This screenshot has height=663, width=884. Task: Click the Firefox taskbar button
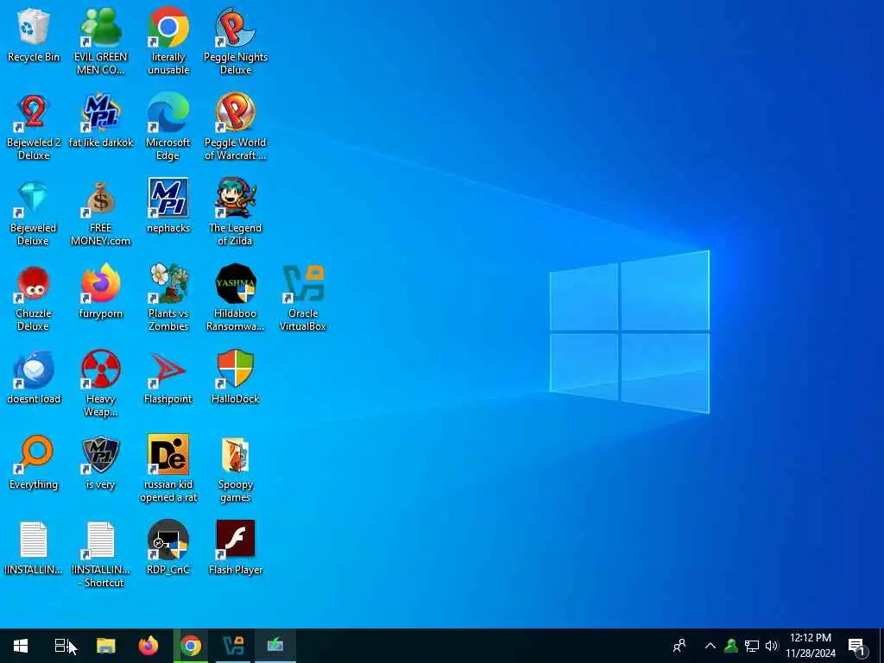coord(148,646)
